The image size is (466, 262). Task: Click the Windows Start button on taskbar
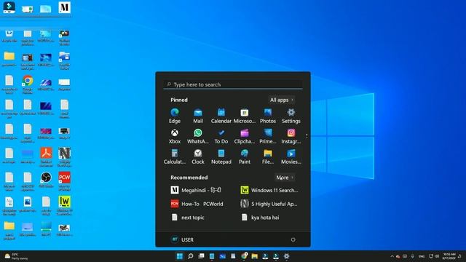point(180,256)
